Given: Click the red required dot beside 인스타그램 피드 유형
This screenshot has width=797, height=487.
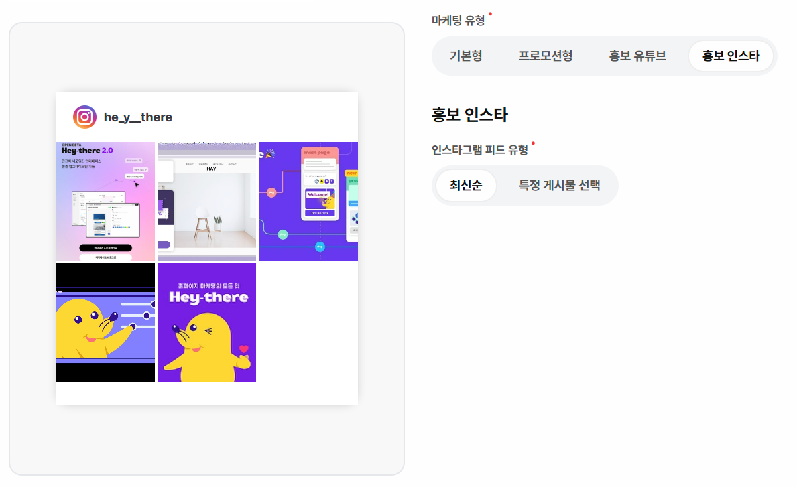Looking at the screenshot, I should pyautogui.click(x=533, y=143).
